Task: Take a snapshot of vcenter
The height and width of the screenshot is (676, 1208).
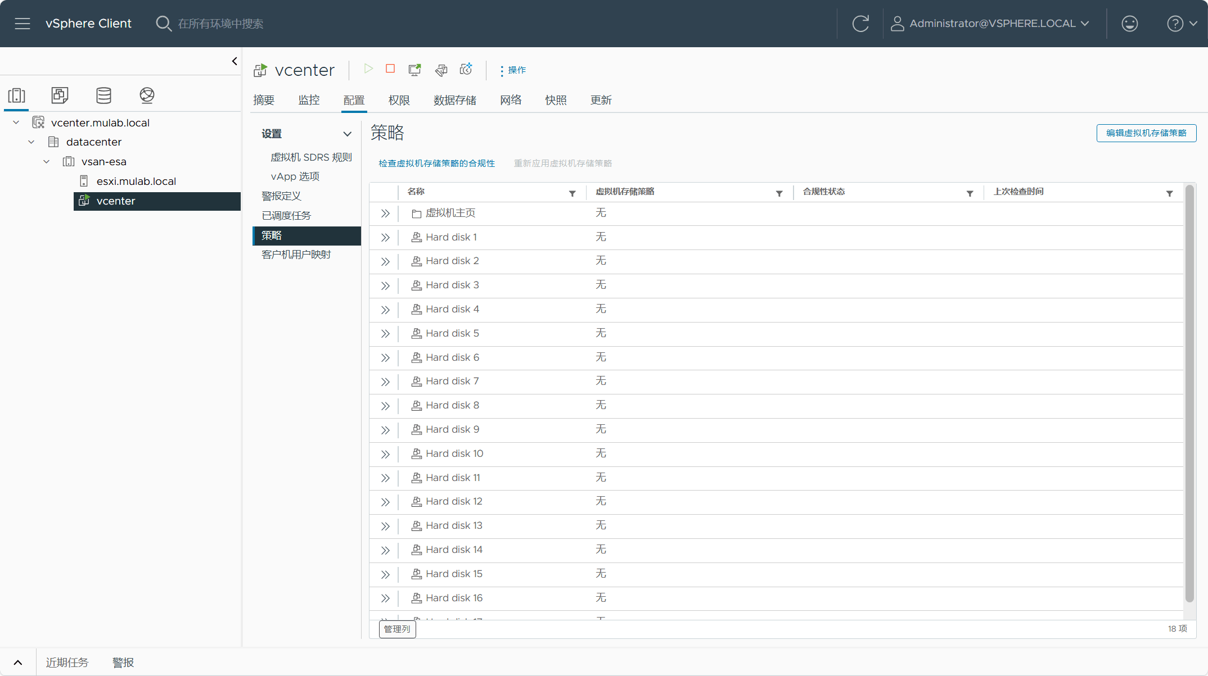Action: point(466,69)
